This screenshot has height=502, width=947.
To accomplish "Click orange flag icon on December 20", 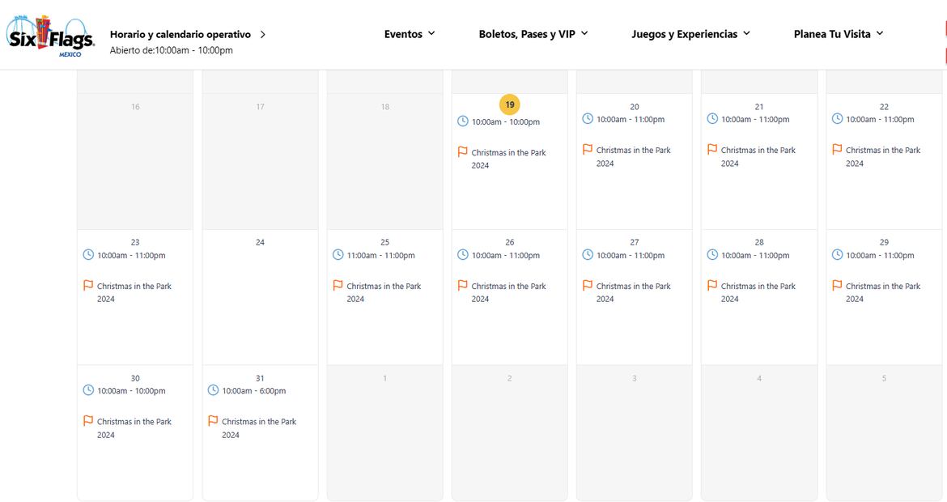I will point(588,150).
